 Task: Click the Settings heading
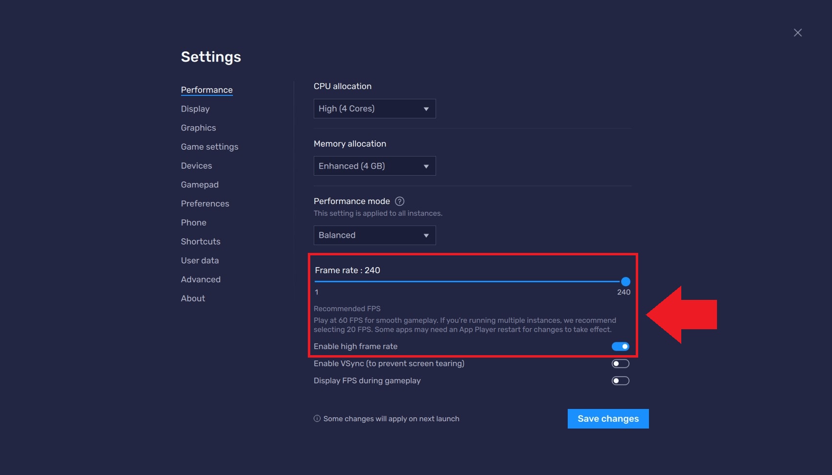point(211,57)
